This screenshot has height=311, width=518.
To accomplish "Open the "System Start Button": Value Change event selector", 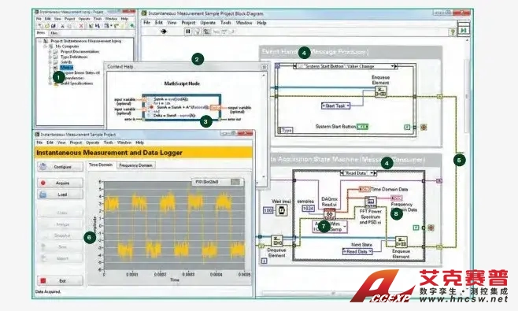I will point(346,66).
